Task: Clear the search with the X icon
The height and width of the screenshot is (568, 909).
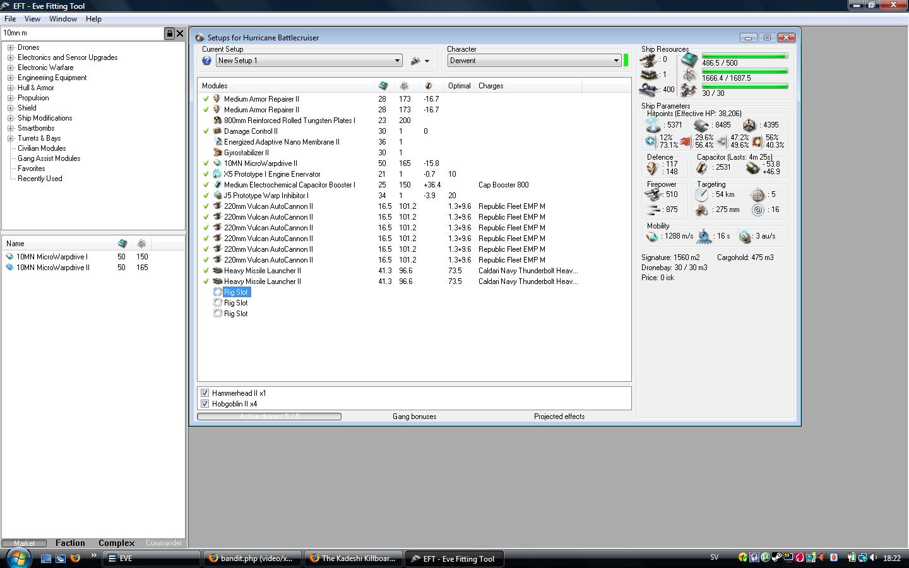Action: coord(180,33)
